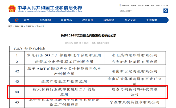Open the 组织机构 menu item
This screenshot has width=176, height=108.
45,20
